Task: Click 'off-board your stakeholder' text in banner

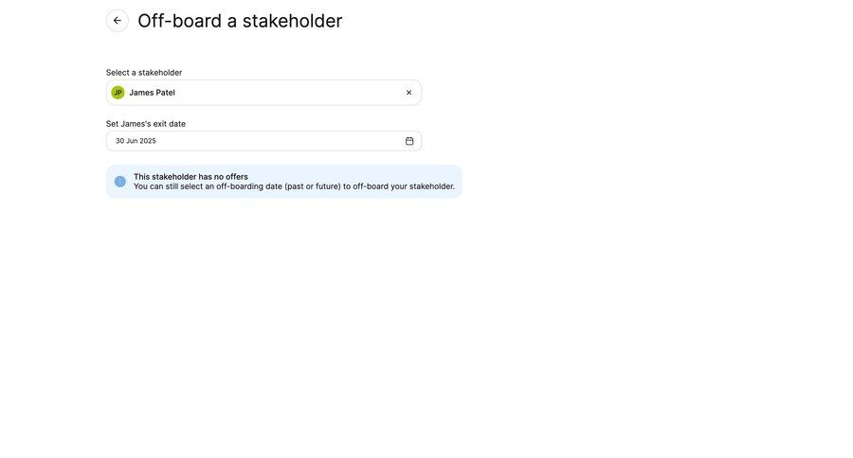Action: (x=404, y=186)
